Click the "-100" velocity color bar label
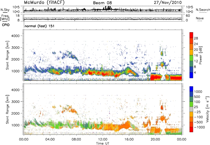This screenshot has width=210, height=145. point(198,117)
